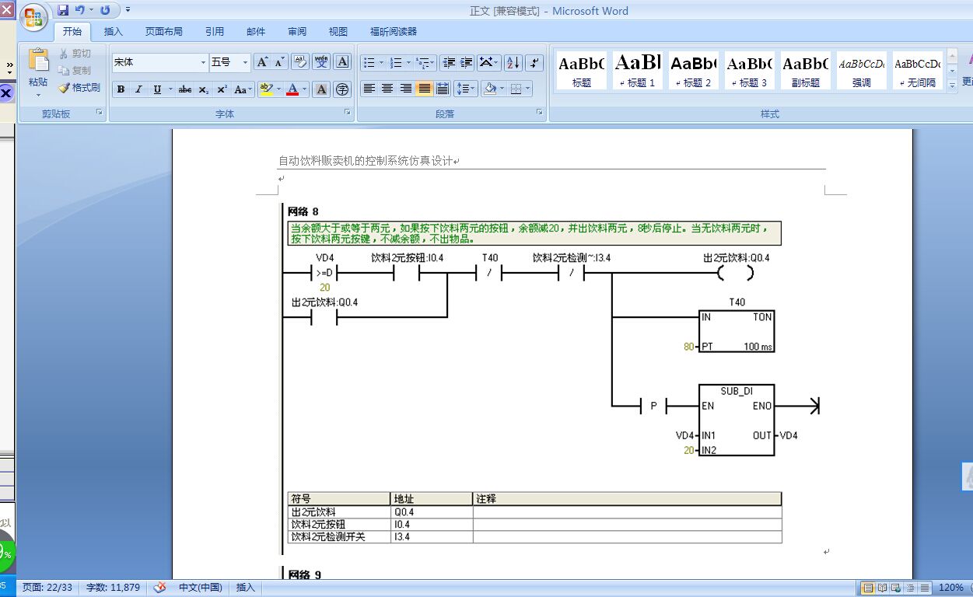Apply distributed alignment

point(443,89)
